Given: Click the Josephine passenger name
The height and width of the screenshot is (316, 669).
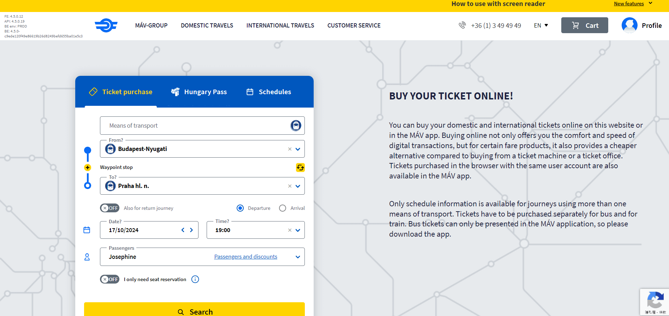Looking at the screenshot, I should 123,257.
